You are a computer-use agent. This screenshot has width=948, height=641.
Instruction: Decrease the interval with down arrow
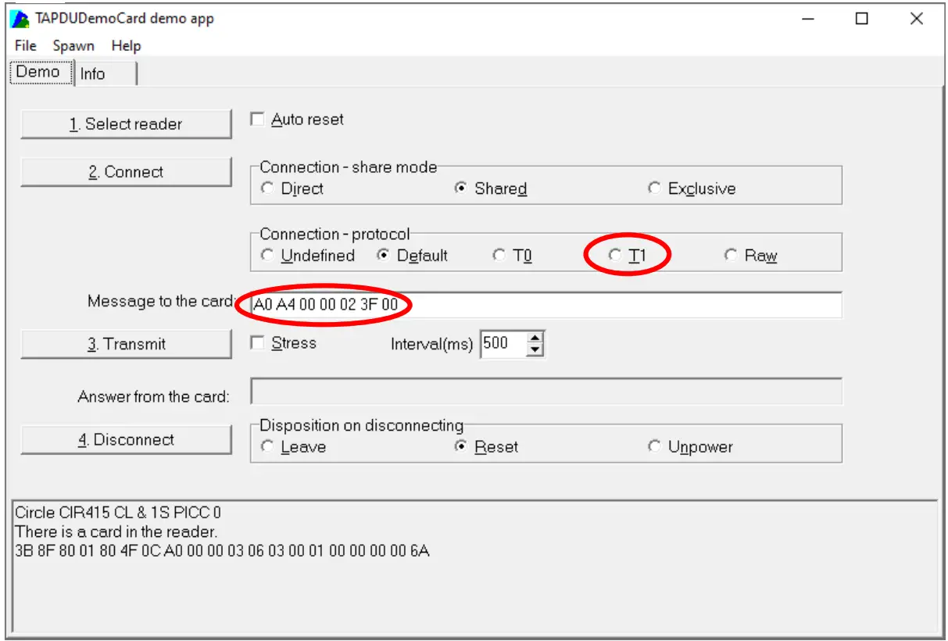pyautogui.click(x=535, y=349)
